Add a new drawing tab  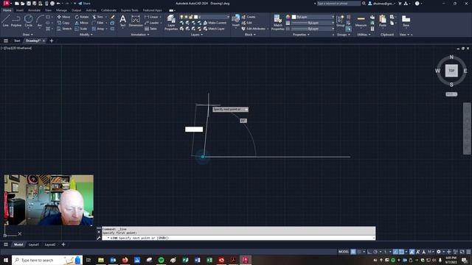click(x=52, y=40)
